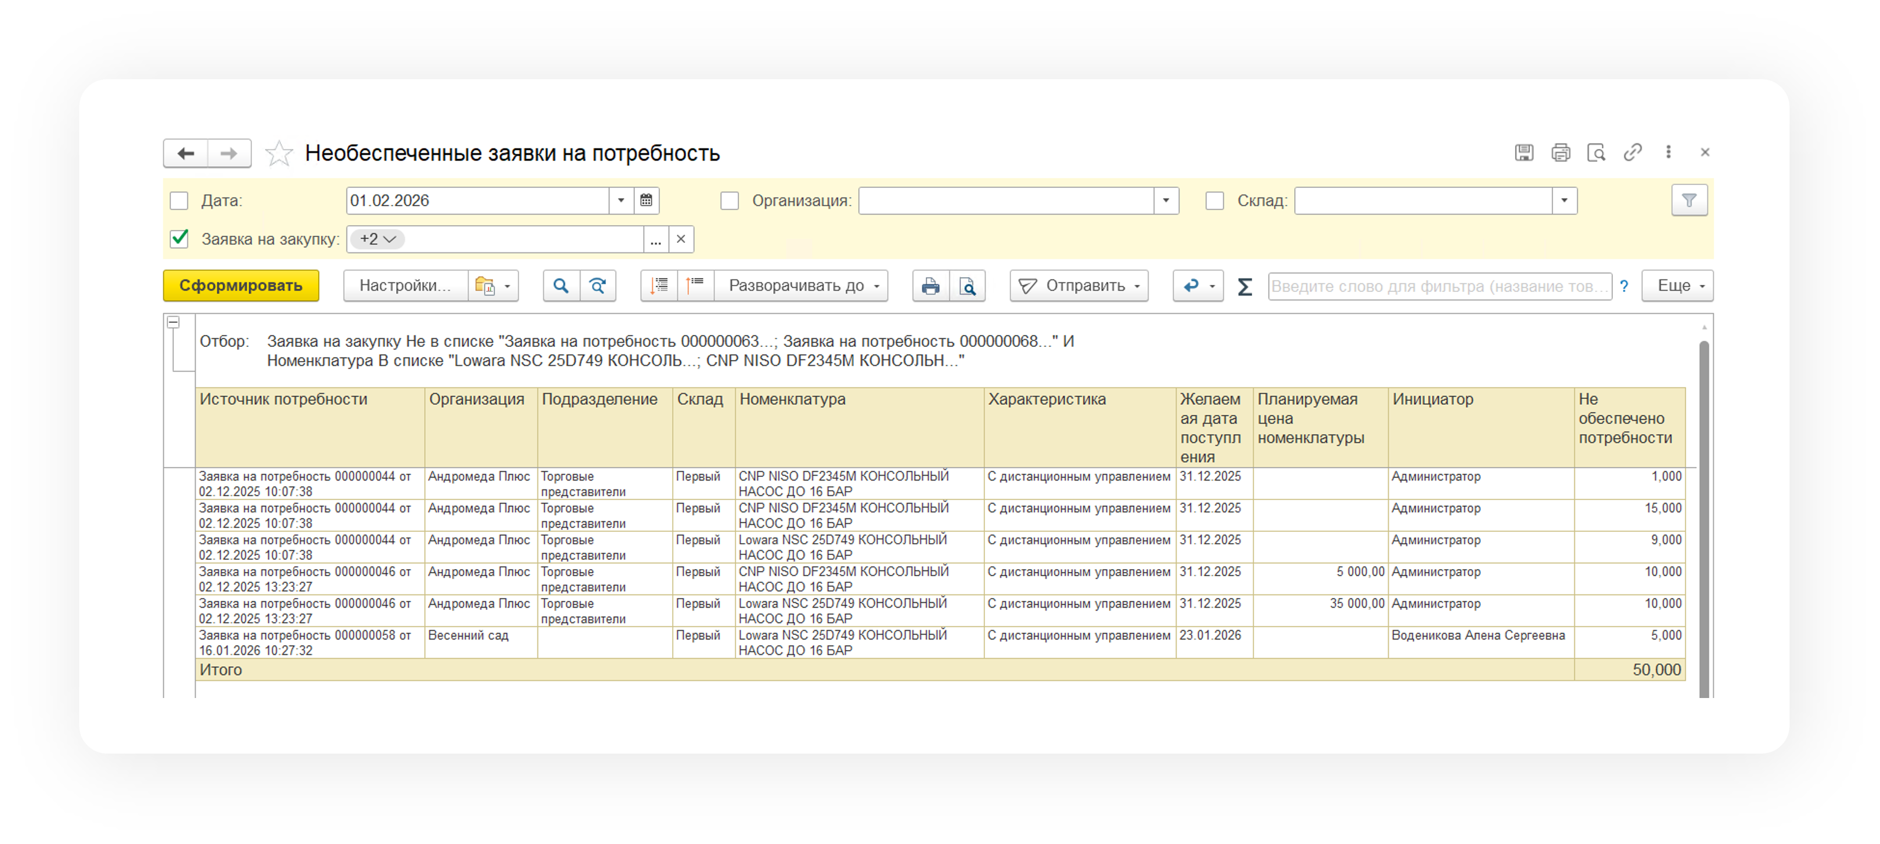Open the Отправить menu

[x=1079, y=286]
